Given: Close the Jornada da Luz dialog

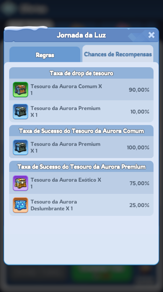Looking at the screenshot, I should click(x=151, y=35).
